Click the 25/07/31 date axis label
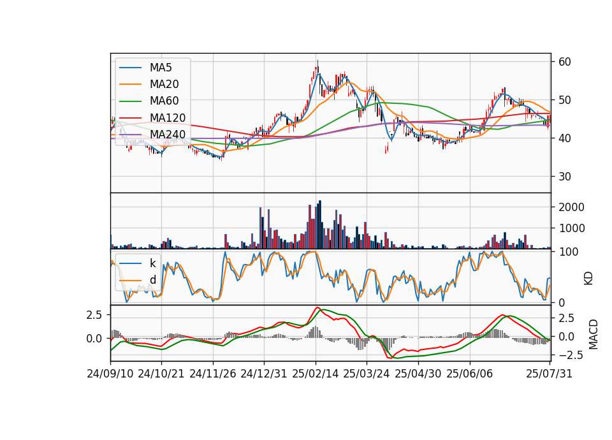The image size is (612, 440). coord(549,374)
